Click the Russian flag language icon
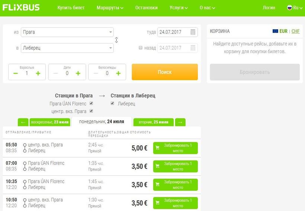 pyautogui.click(x=290, y=7)
